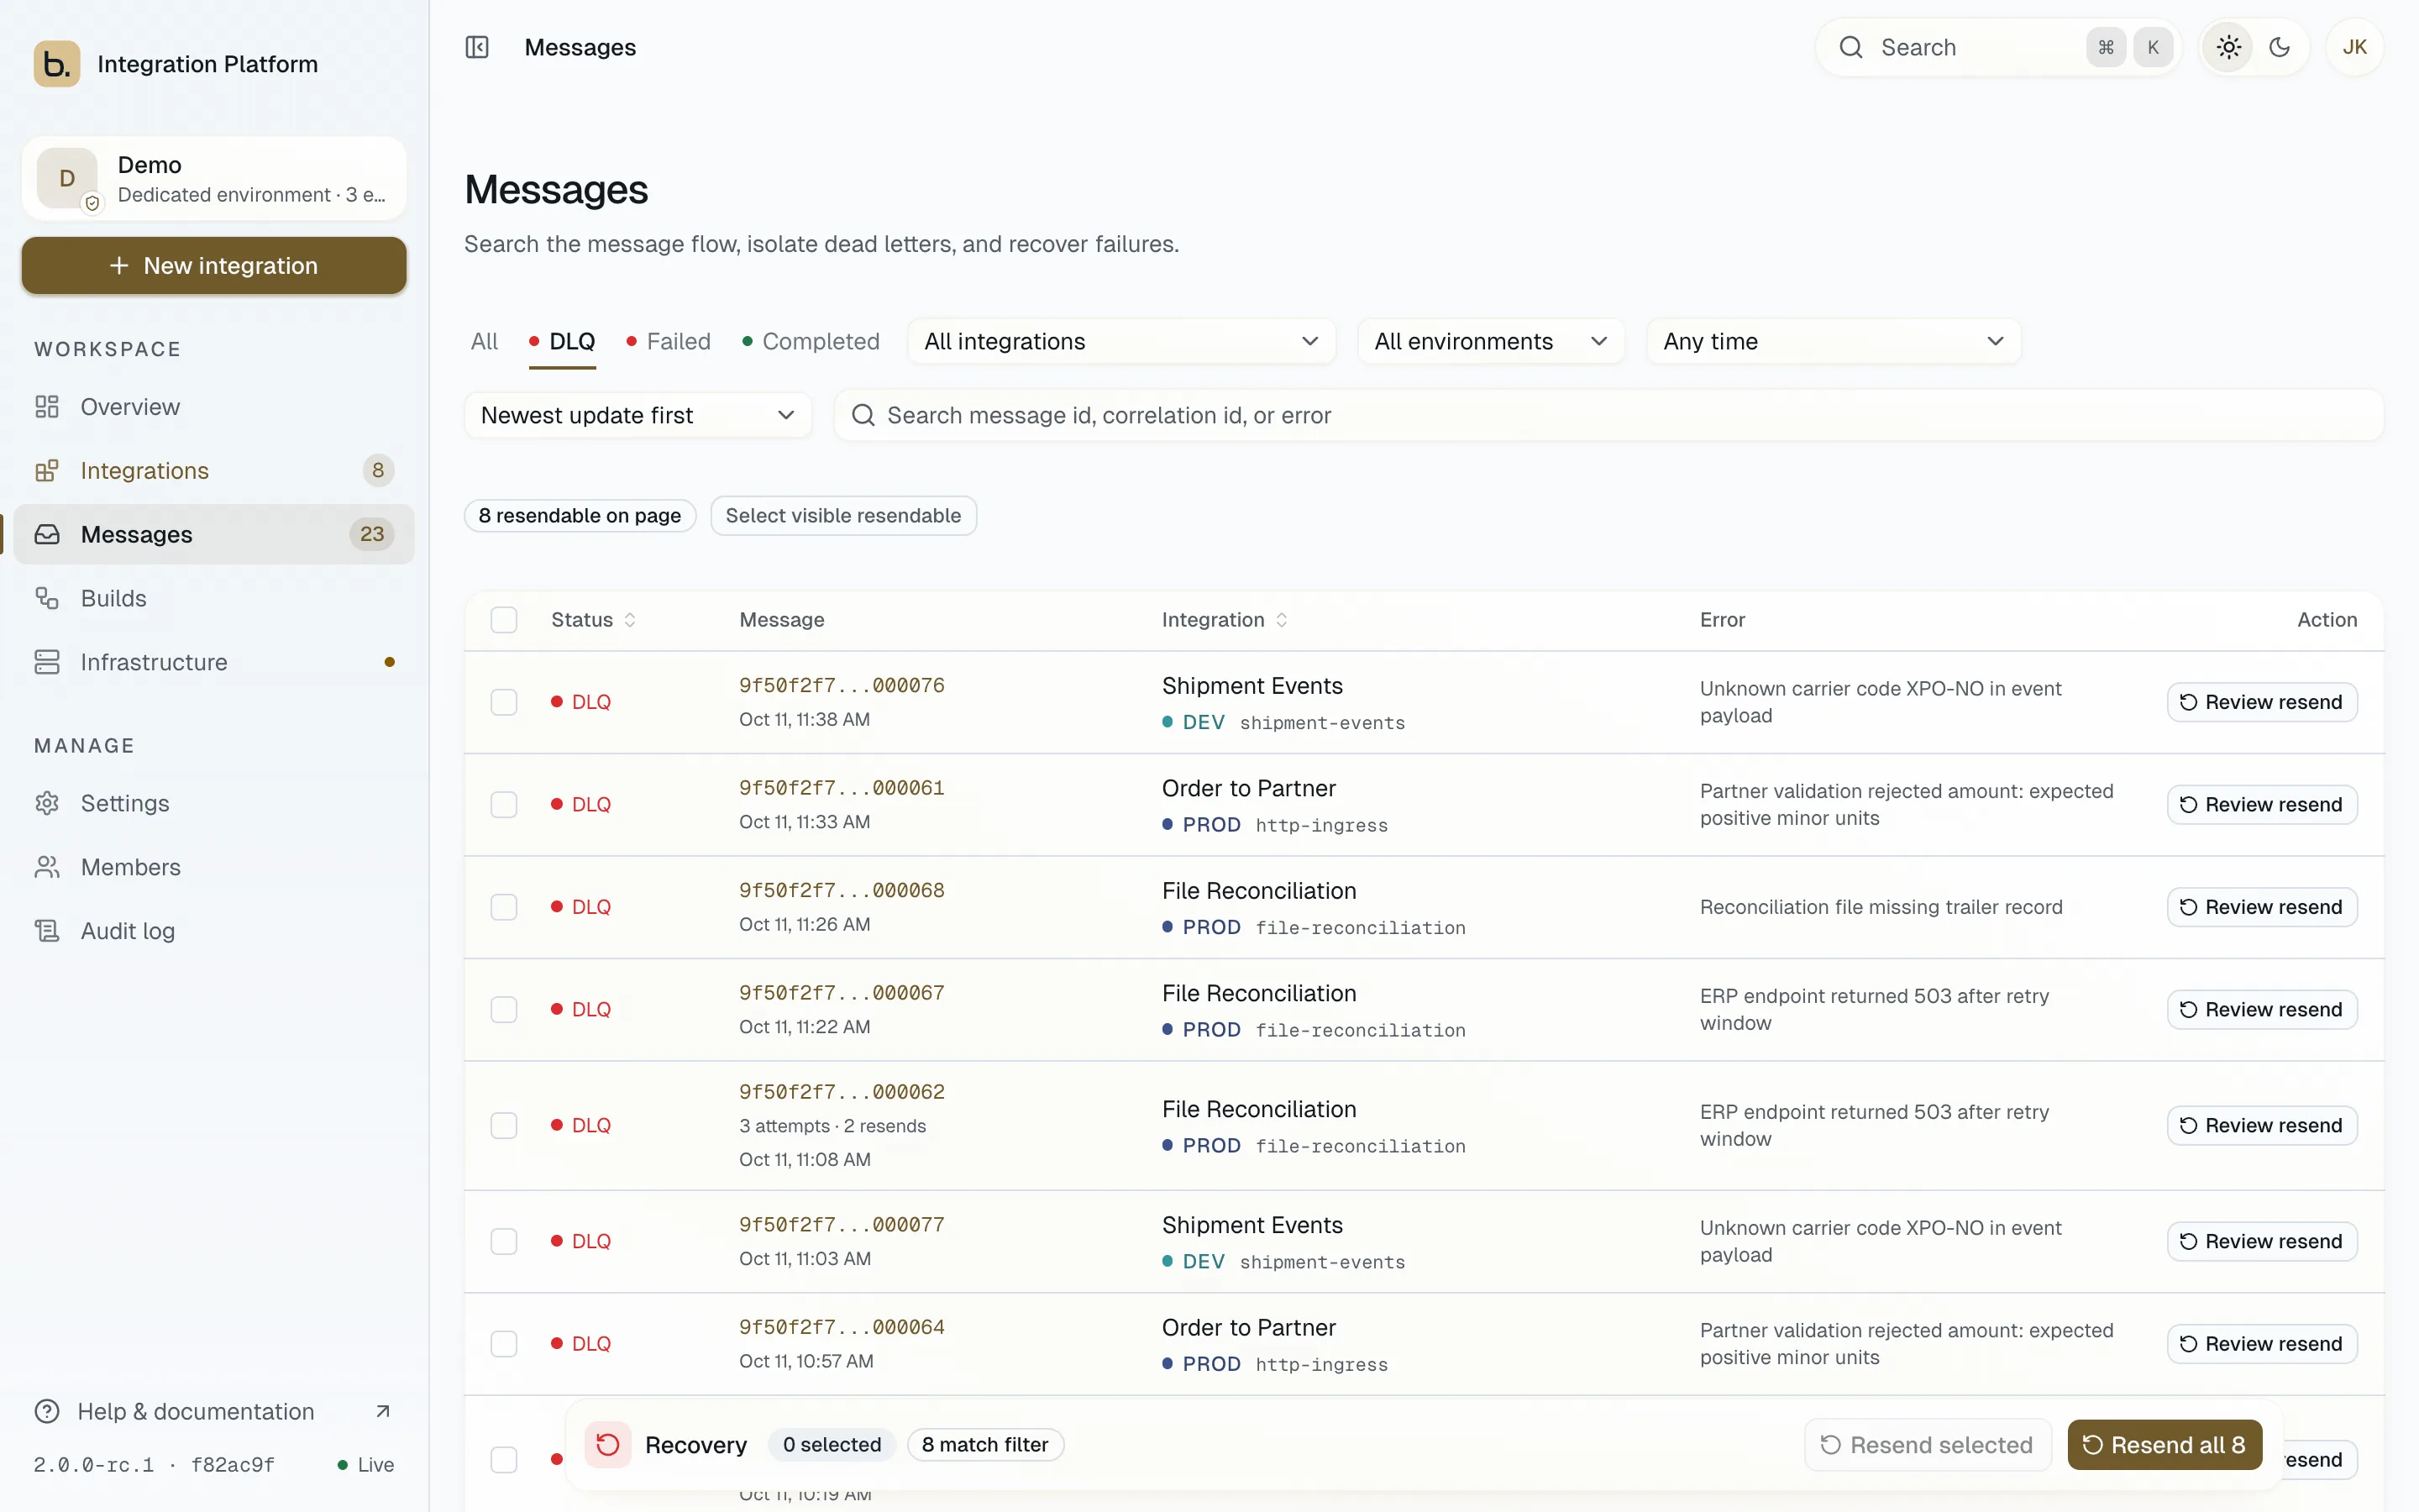Click Status column sort arrows
The width and height of the screenshot is (2419, 1512).
pyautogui.click(x=630, y=620)
